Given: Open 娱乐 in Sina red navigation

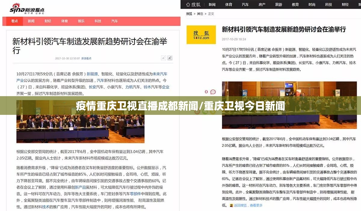Looking at the screenshot, I should (x=81, y=21).
